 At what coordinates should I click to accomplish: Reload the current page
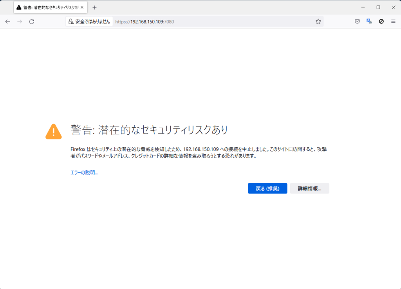tap(32, 22)
